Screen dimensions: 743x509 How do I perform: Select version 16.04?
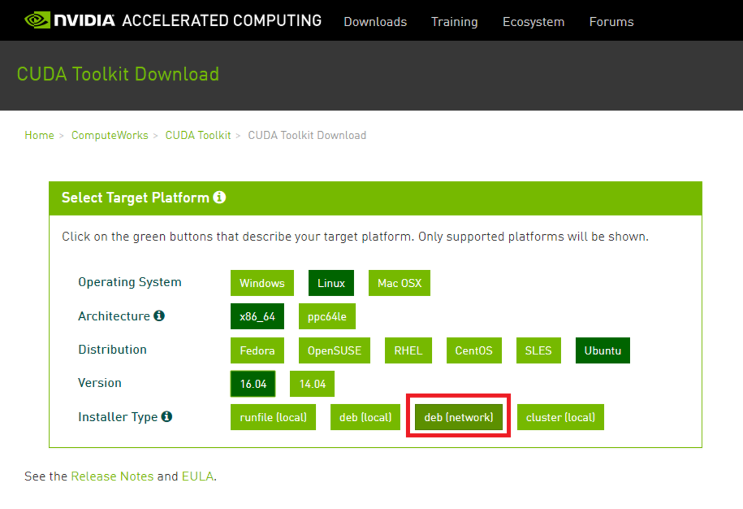tap(253, 384)
